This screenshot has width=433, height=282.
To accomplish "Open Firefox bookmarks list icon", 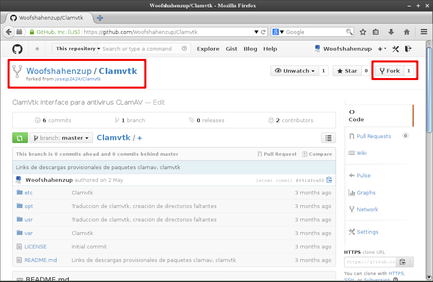I will pos(375,32).
